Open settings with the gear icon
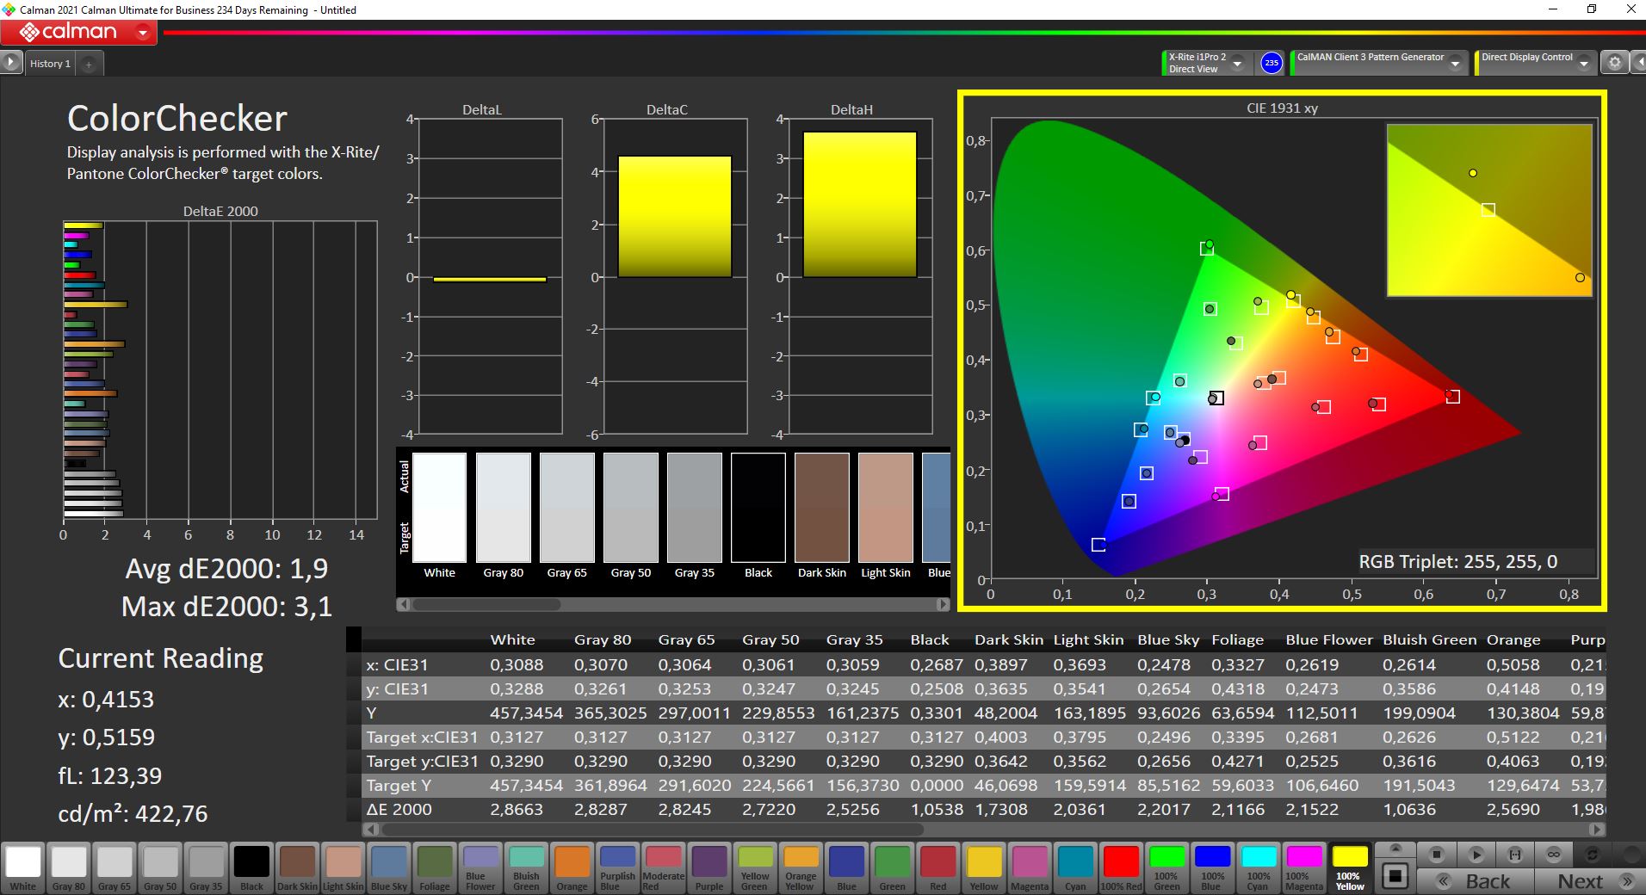Image resolution: width=1646 pixels, height=895 pixels. 1615,63
